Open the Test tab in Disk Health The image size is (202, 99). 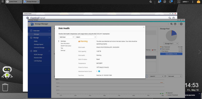(x=62, y=48)
